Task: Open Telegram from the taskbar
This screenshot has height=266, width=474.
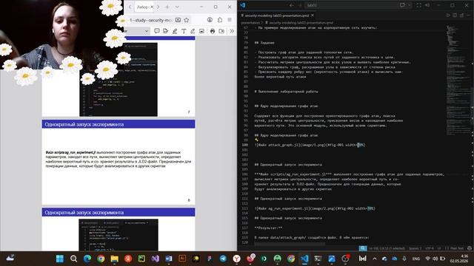Action: click(x=223, y=259)
